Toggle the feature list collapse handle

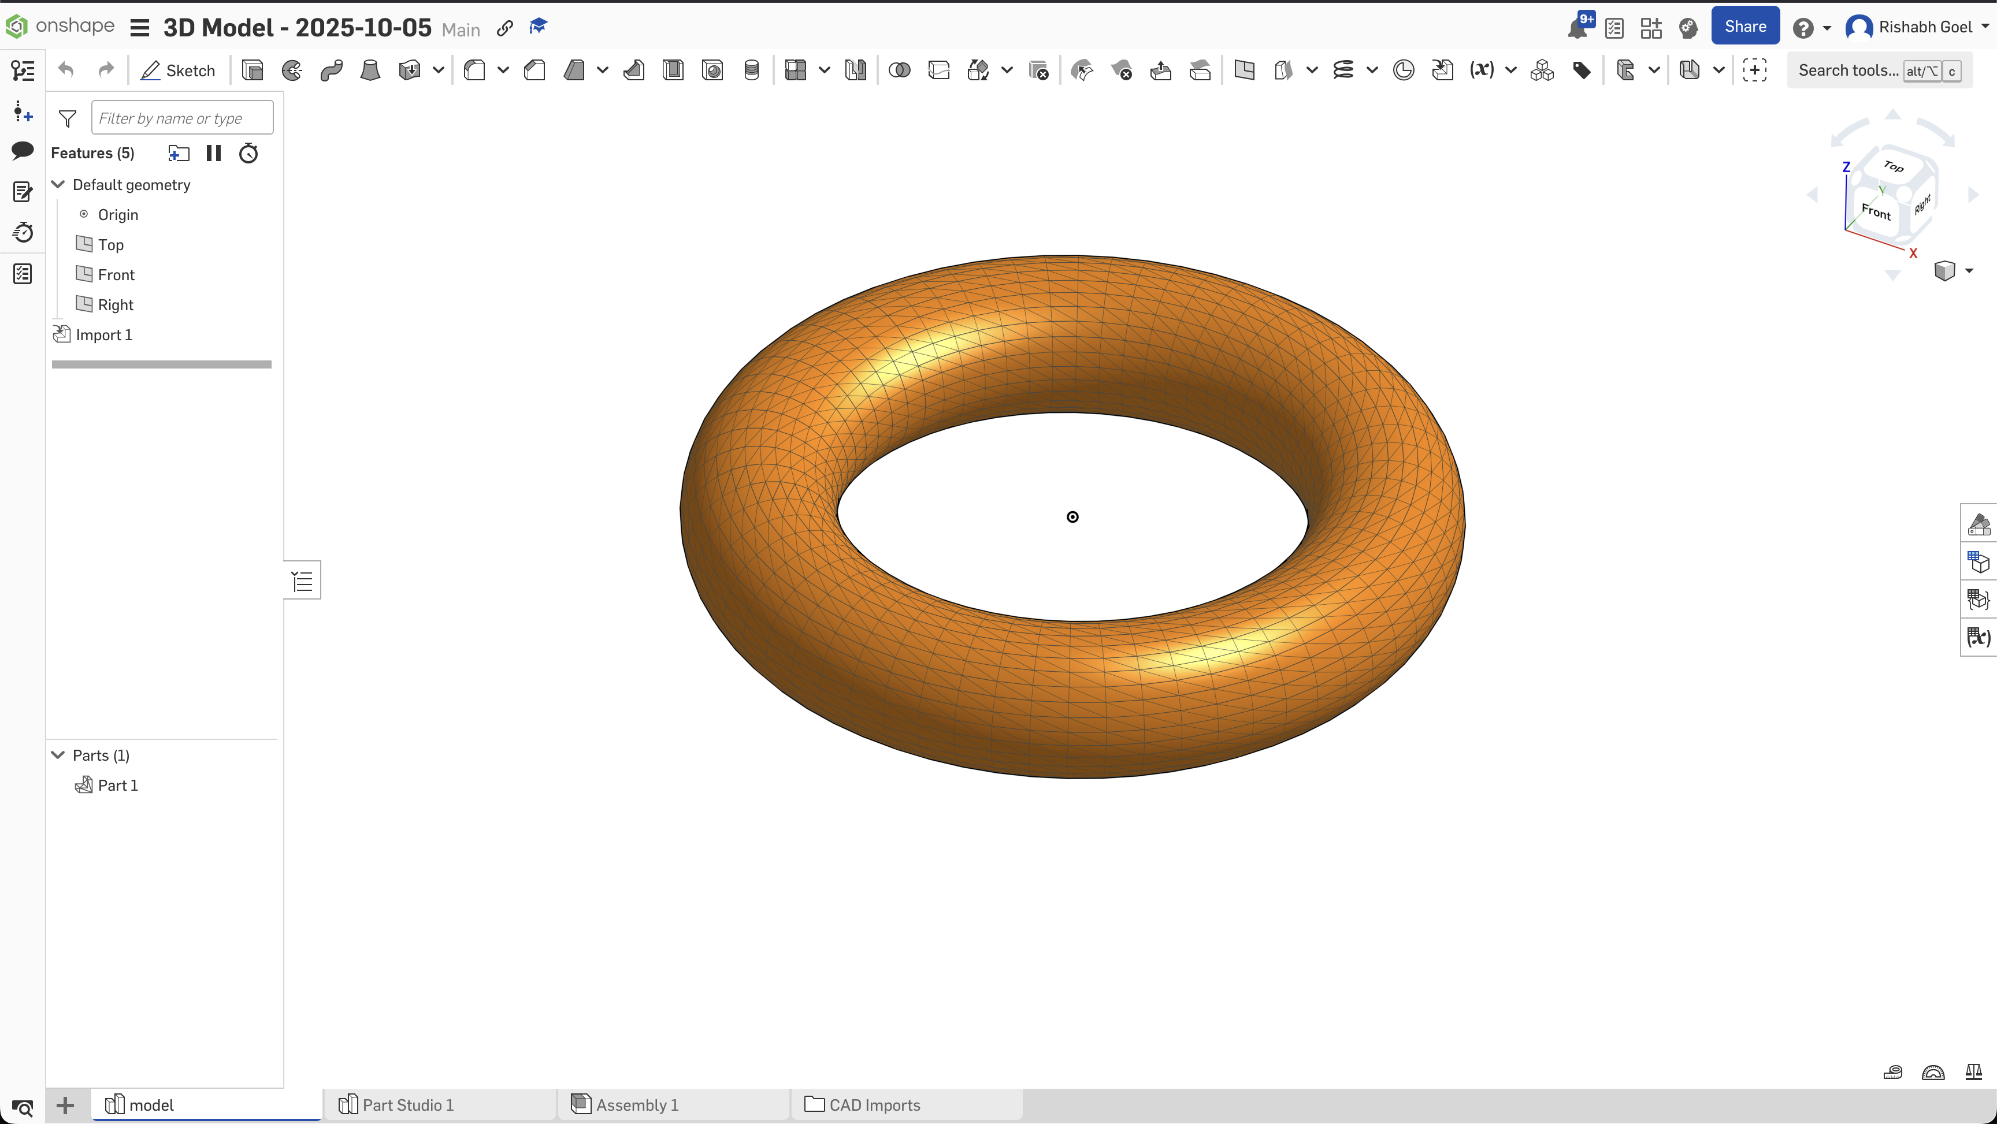point(303,580)
